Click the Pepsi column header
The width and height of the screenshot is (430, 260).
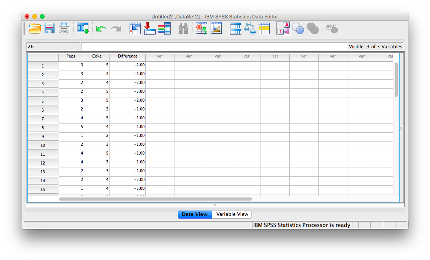click(71, 56)
